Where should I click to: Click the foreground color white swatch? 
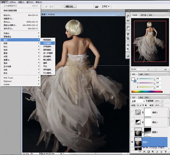tap(133, 79)
